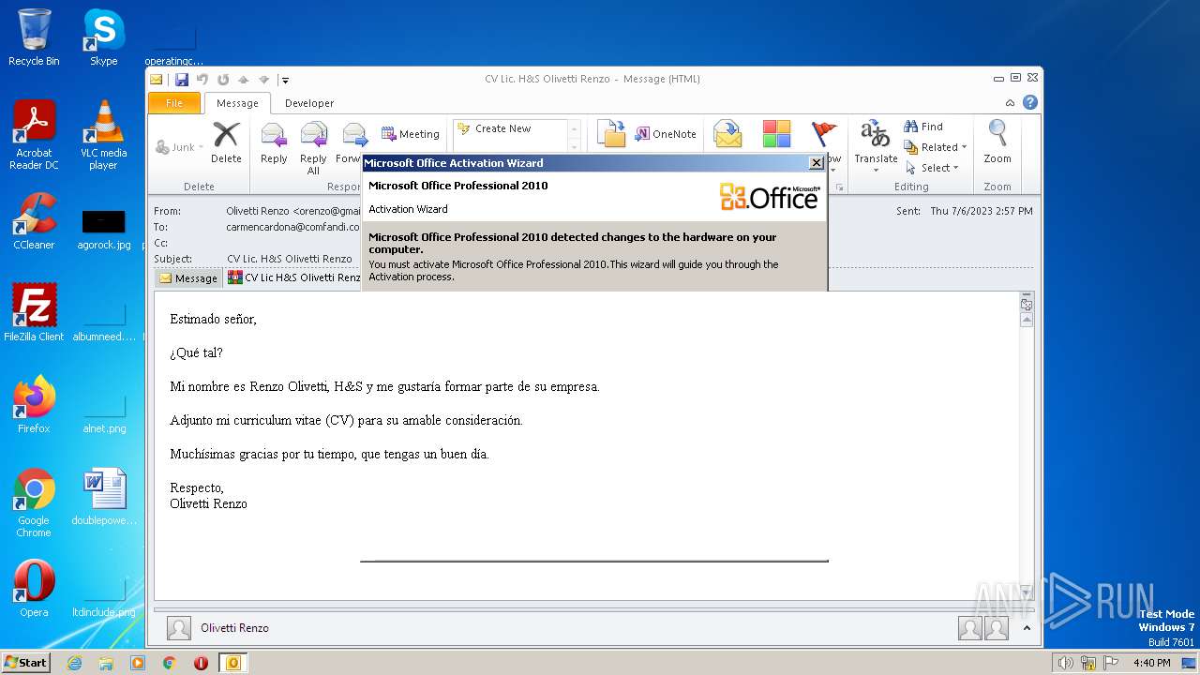Screen dimensions: 1200x675
Task: Open the Related dropdown
Action: tap(935, 147)
